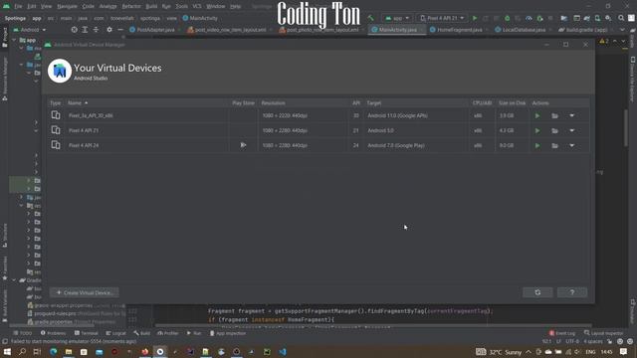Open the Build menu
Image resolution: width=637 pixels, height=358 pixels.
click(x=151, y=6)
